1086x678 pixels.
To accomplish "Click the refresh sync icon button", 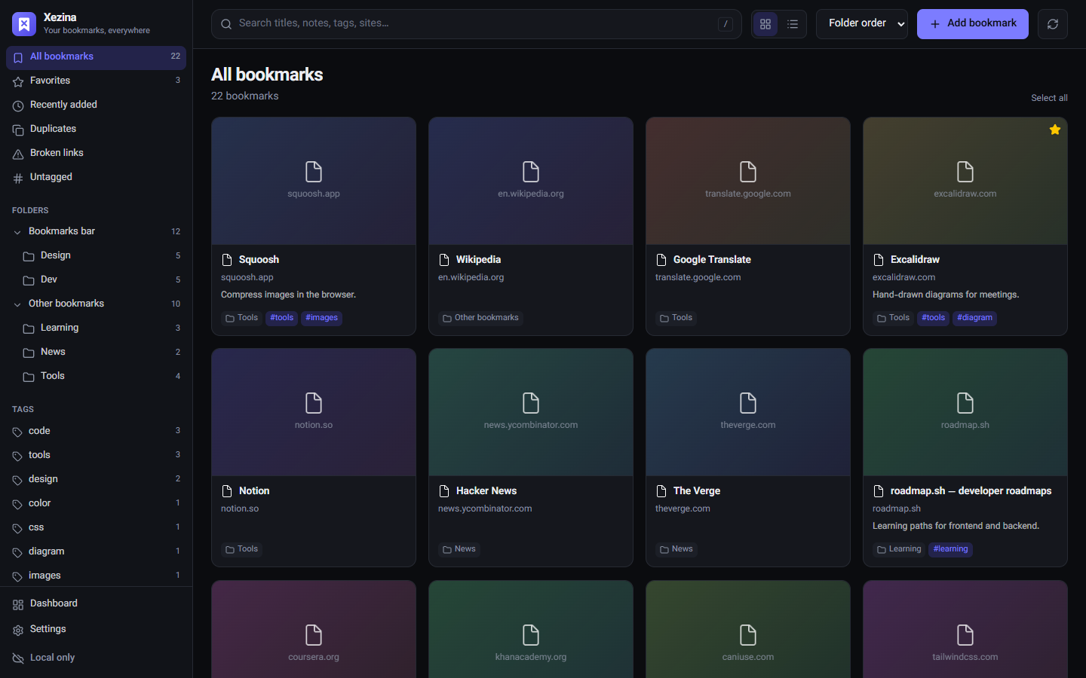I will pos(1053,24).
